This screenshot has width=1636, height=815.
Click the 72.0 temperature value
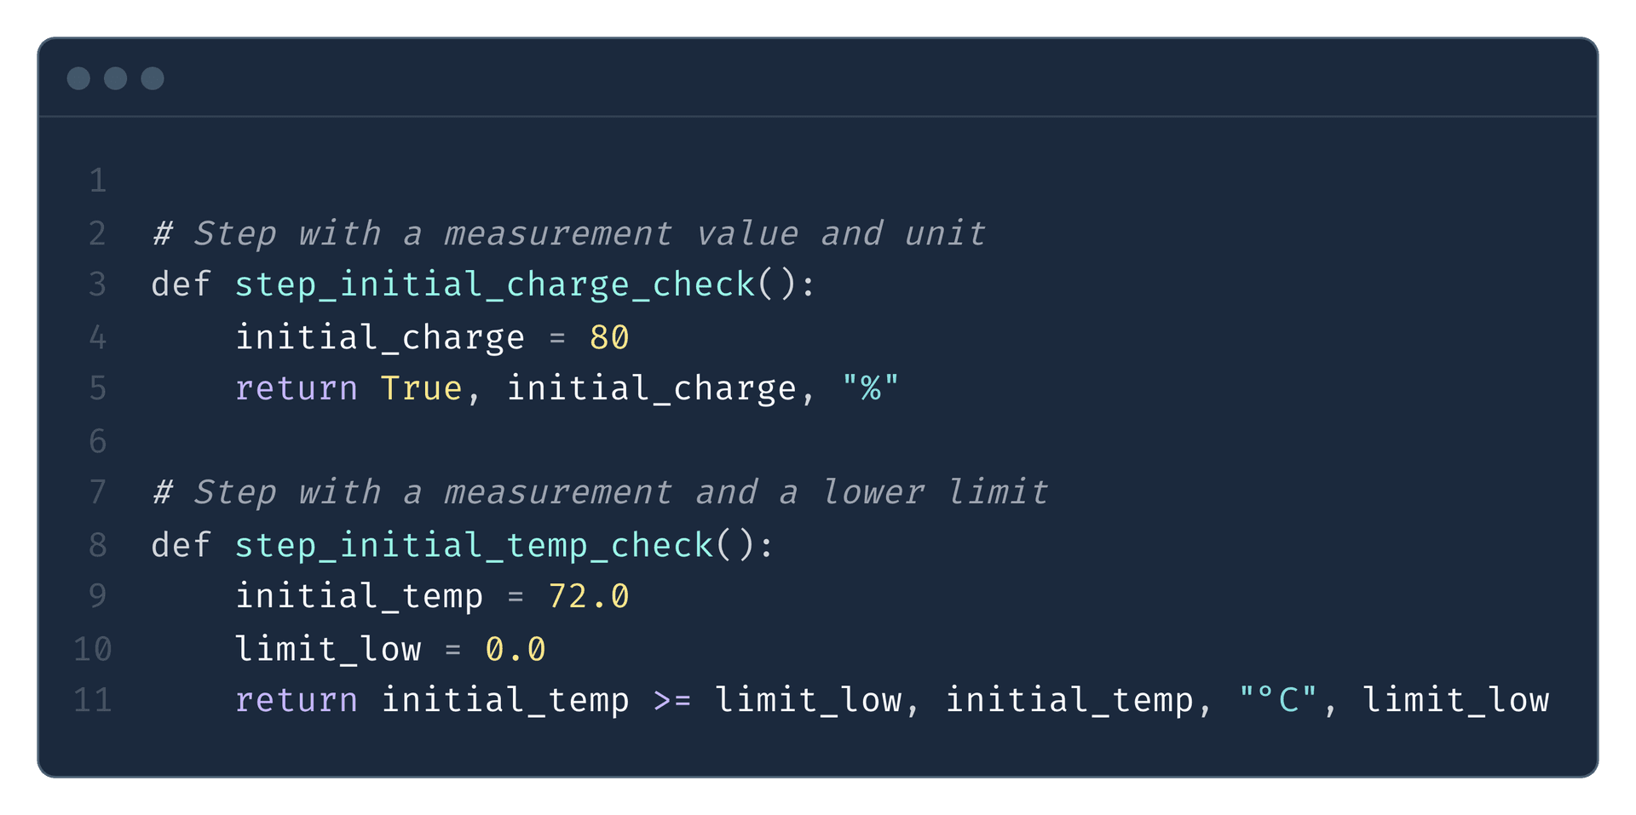[x=589, y=596]
